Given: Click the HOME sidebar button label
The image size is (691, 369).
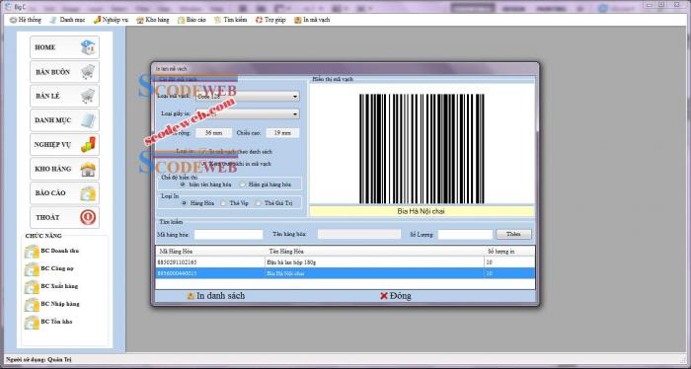Looking at the screenshot, I should (x=45, y=47).
